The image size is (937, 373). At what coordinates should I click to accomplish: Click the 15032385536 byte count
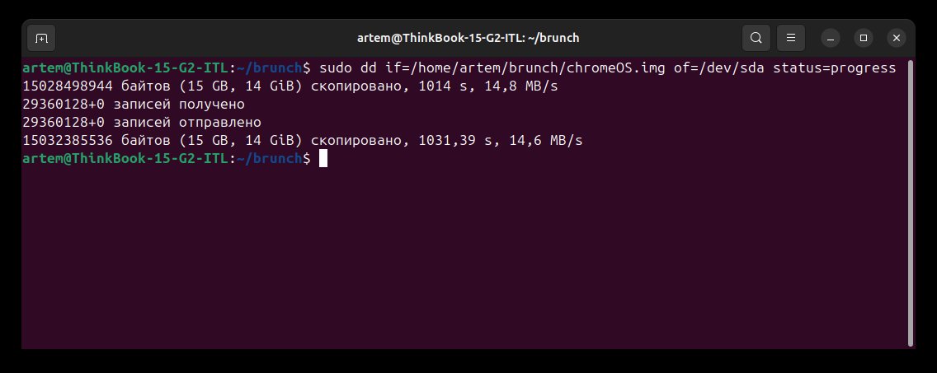click(x=66, y=141)
